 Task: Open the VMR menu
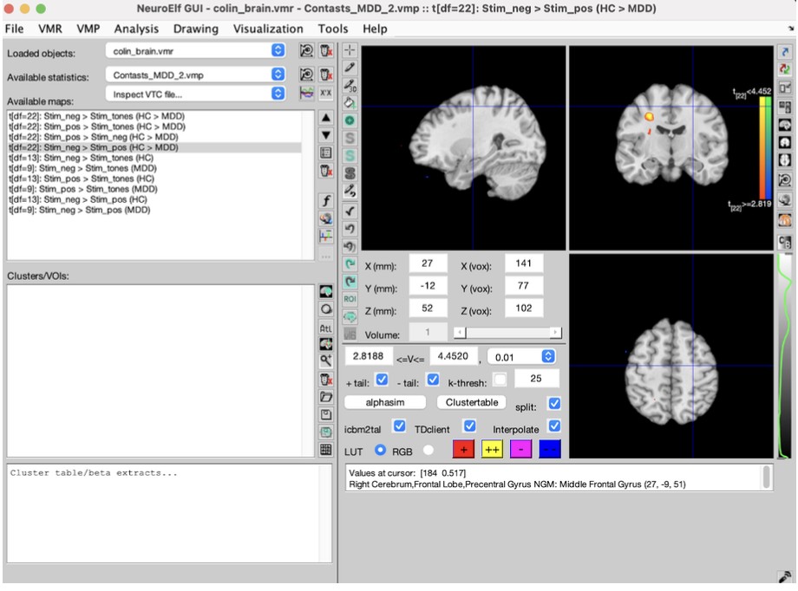pyautogui.click(x=50, y=29)
